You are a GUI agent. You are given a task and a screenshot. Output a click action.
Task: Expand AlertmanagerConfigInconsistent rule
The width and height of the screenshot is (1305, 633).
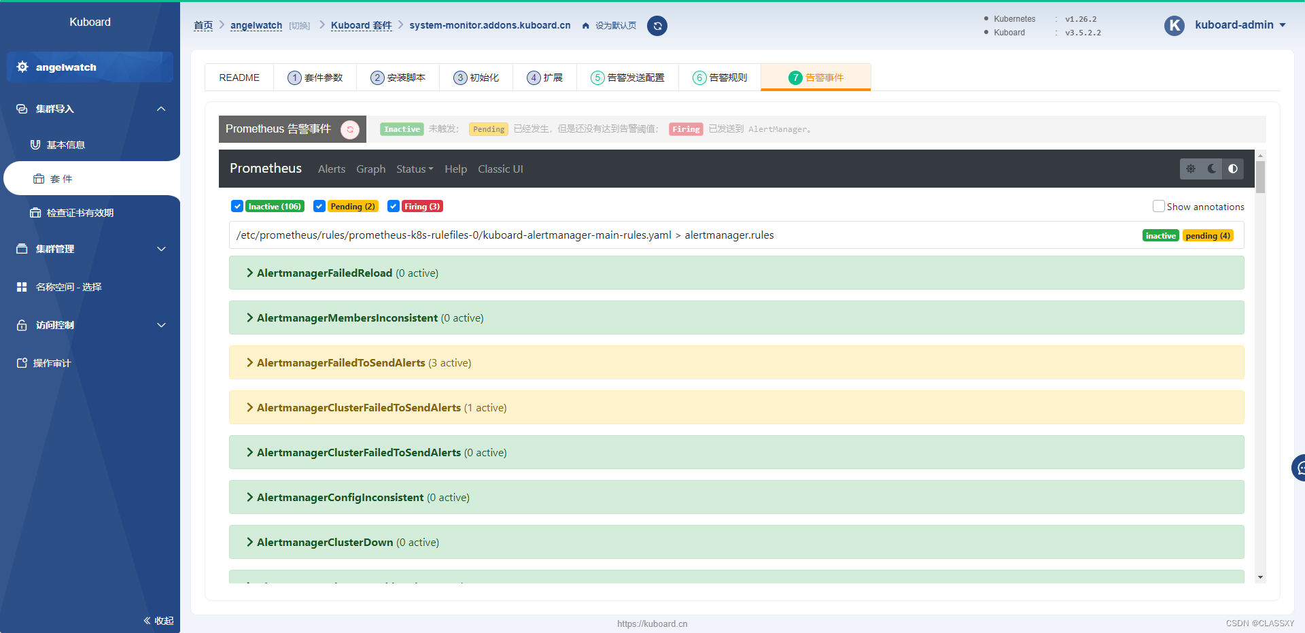[x=737, y=497]
